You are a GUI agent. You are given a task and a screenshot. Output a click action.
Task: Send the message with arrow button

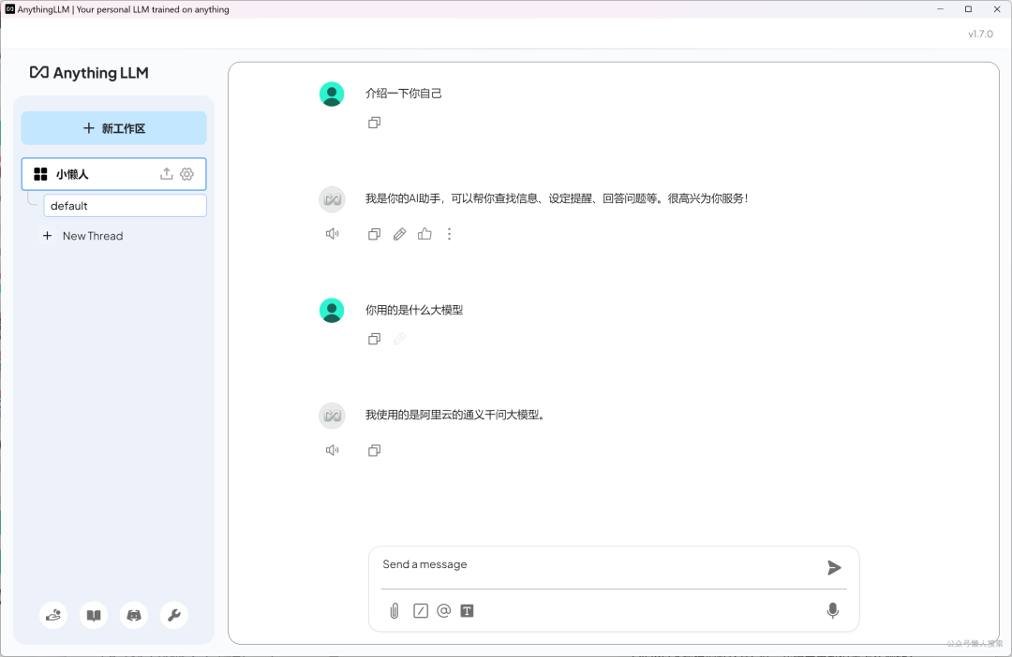click(834, 567)
